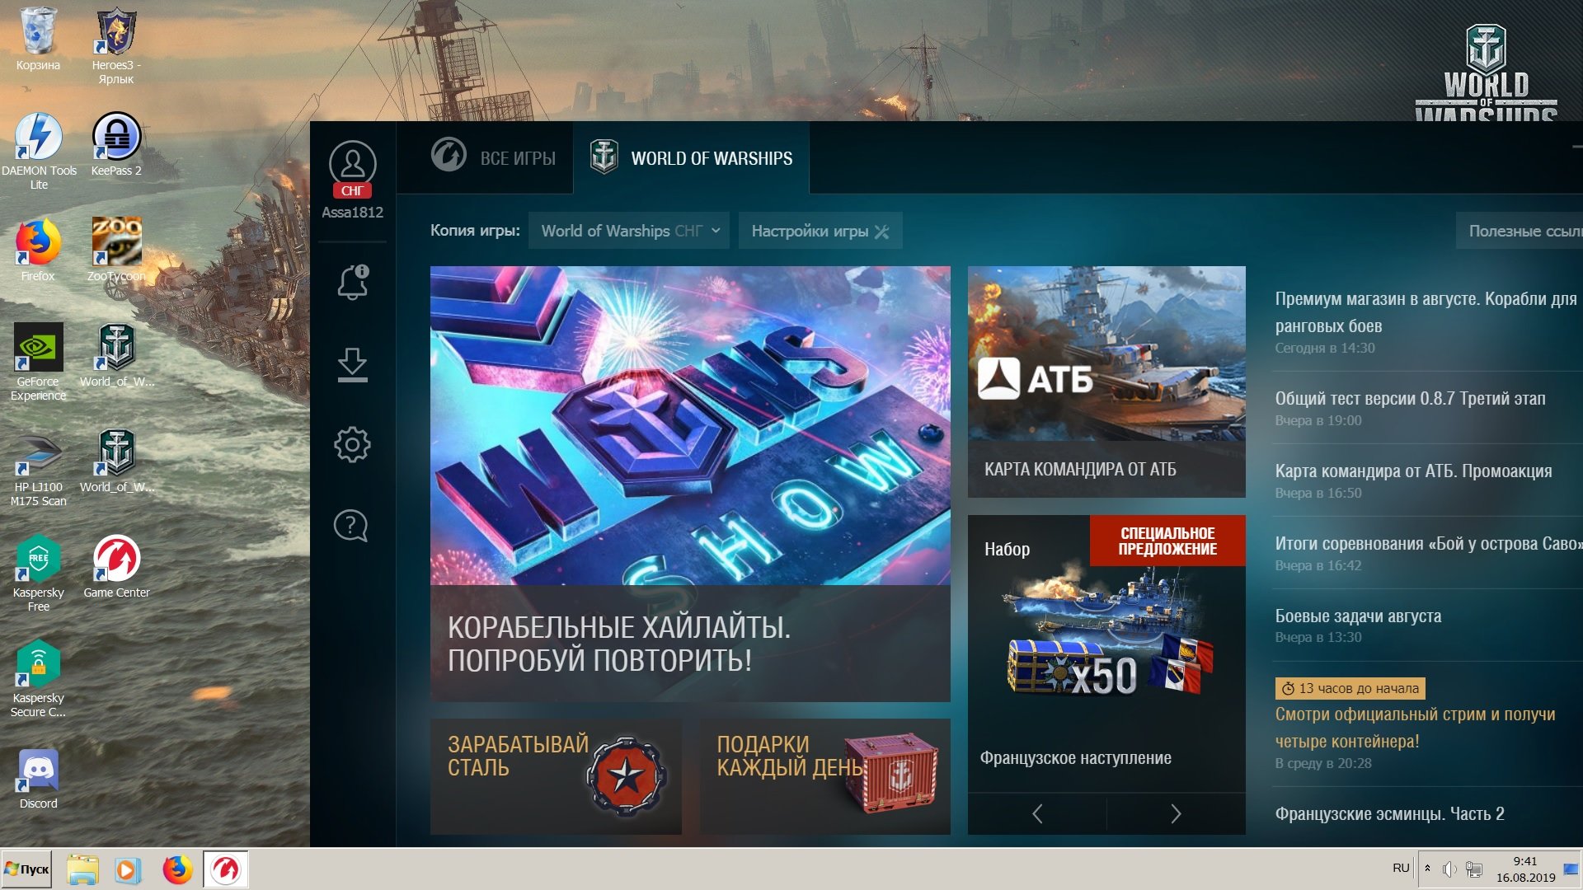Open the Assa1812 account profile icon
Viewport: 1583px width, 890px height.
coord(352,163)
